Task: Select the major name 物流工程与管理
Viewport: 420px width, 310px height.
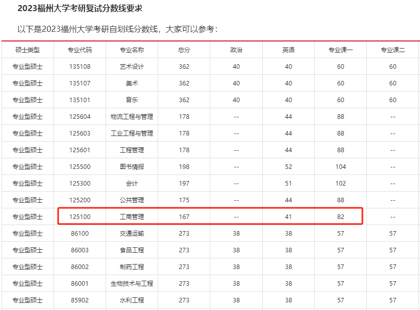Action: [132, 116]
